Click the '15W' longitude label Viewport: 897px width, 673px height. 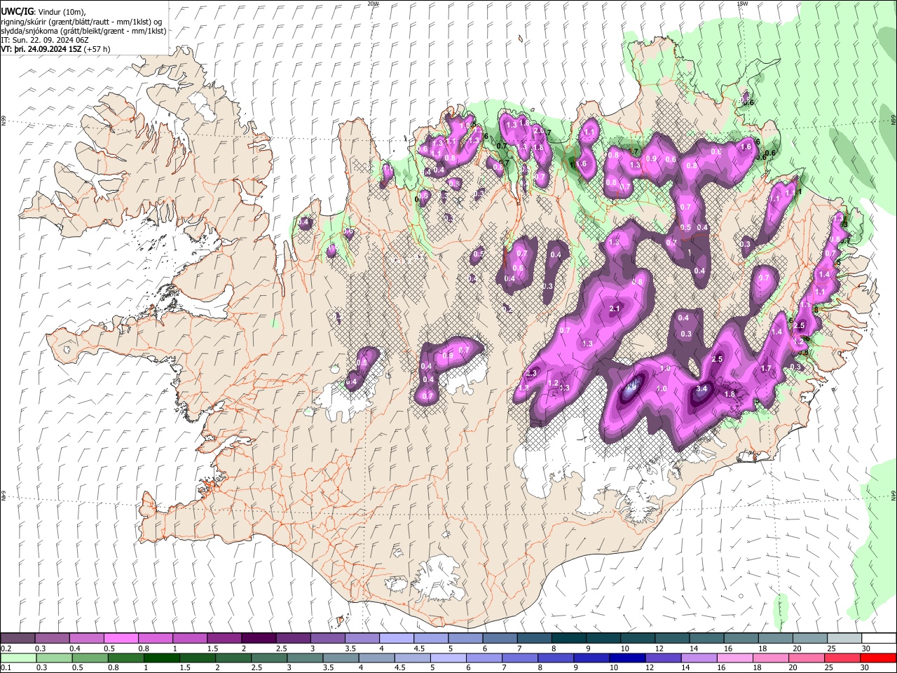click(742, 4)
